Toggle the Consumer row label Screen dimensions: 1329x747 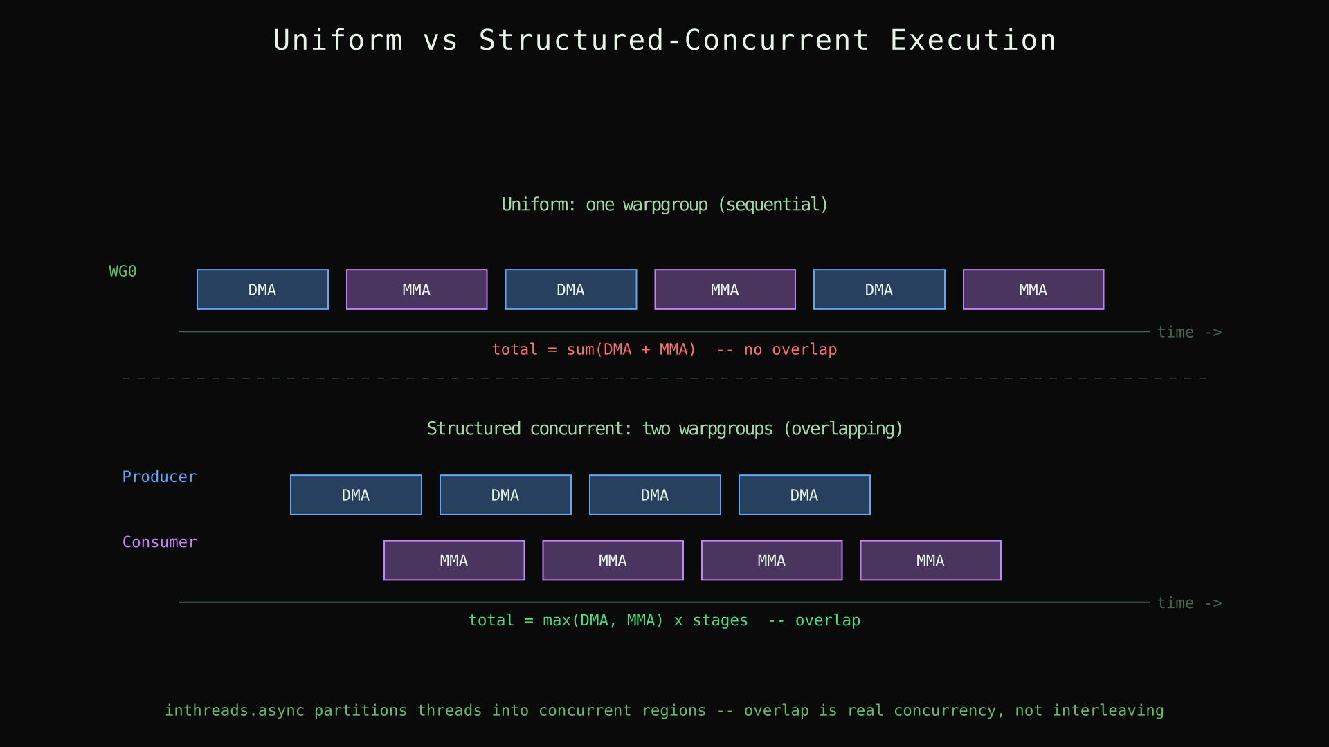[159, 542]
